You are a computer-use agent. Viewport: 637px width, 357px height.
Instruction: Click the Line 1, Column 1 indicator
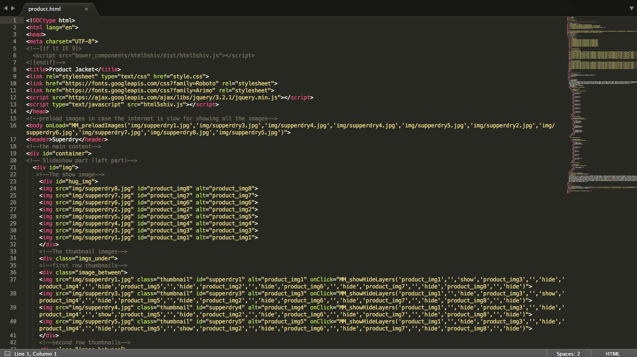pos(35,354)
